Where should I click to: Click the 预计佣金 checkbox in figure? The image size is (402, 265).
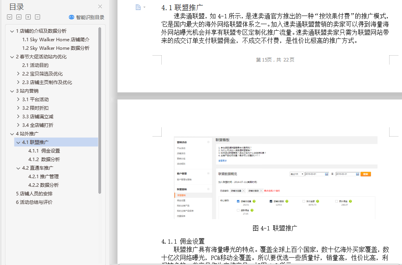(x=336, y=202)
